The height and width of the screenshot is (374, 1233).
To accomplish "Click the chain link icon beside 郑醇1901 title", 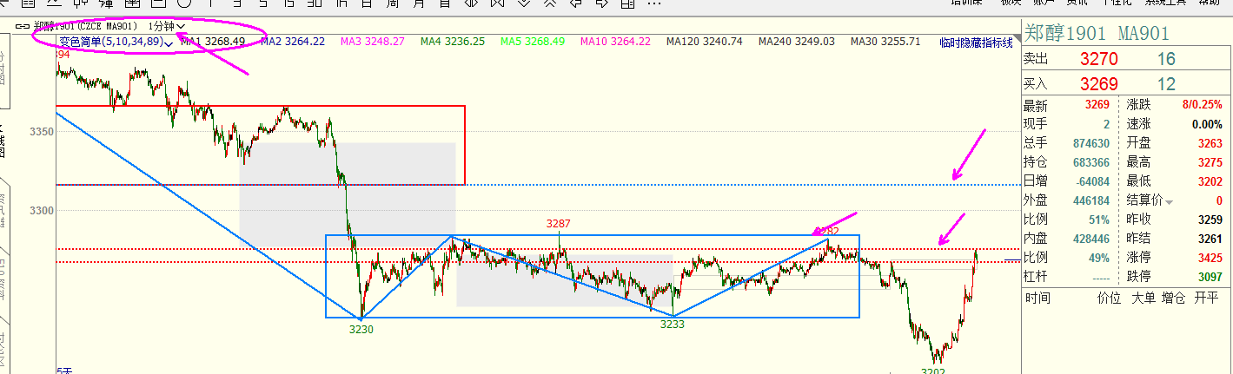I will (23, 26).
